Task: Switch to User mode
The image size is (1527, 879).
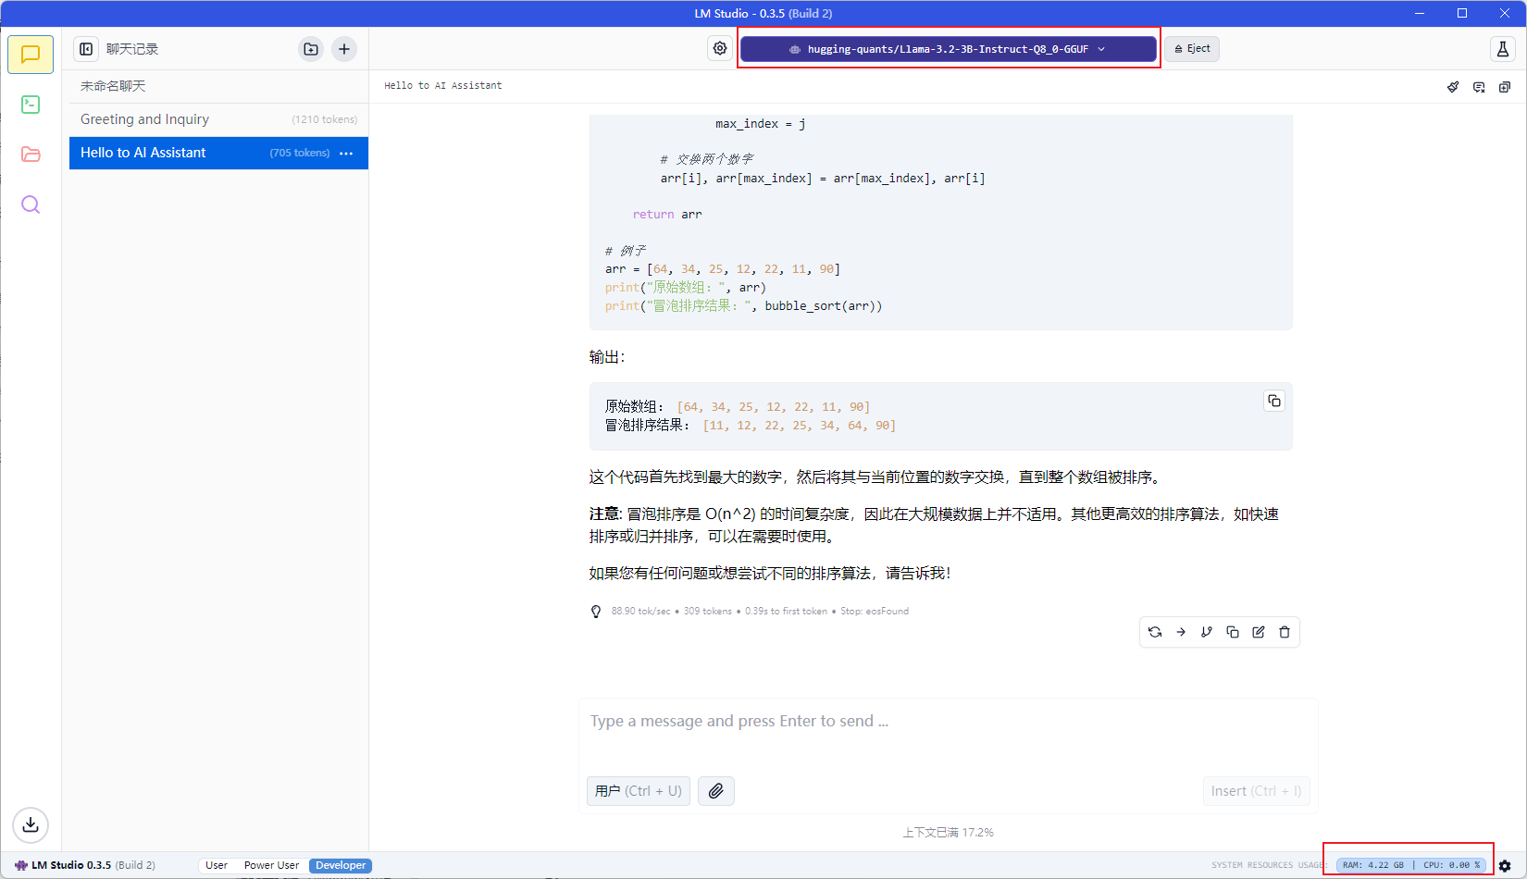Action: tap(217, 865)
